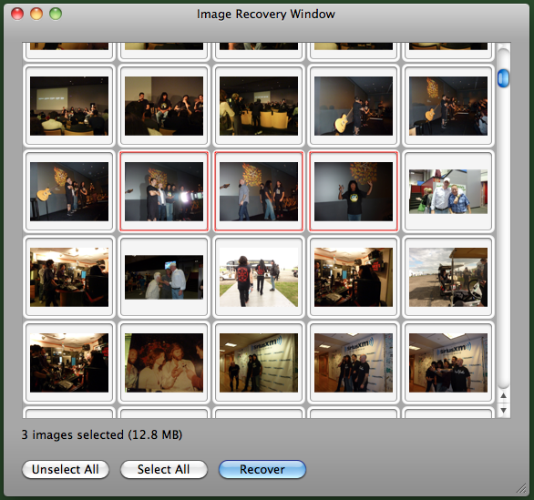Click the Recover button
This screenshot has width=534, height=500.
click(x=262, y=469)
